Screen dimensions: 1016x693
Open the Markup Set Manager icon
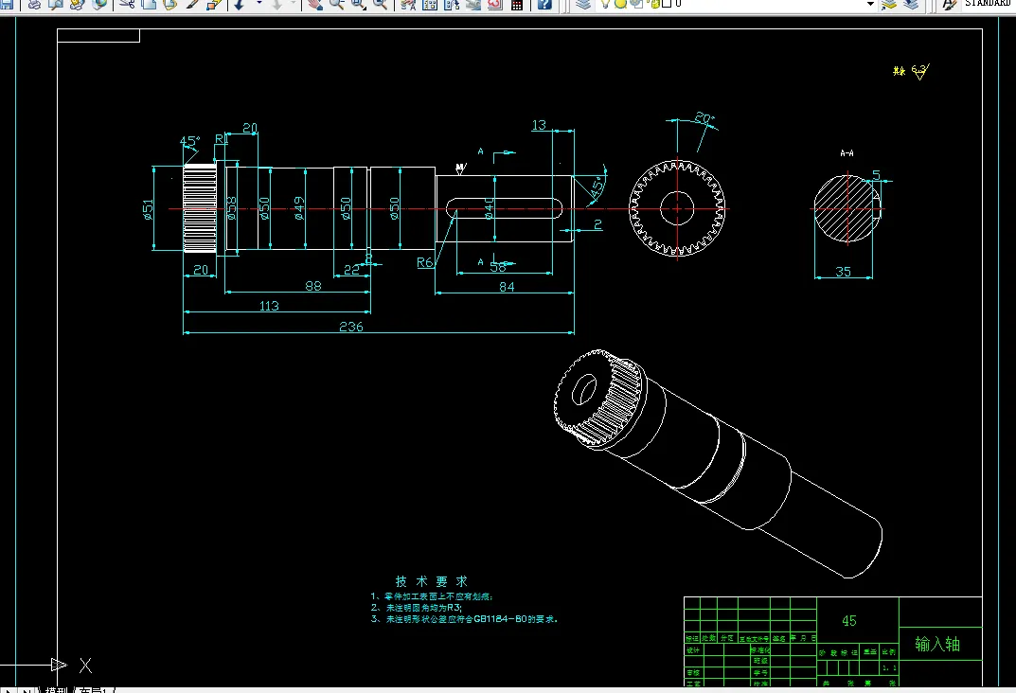click(495, 4)
